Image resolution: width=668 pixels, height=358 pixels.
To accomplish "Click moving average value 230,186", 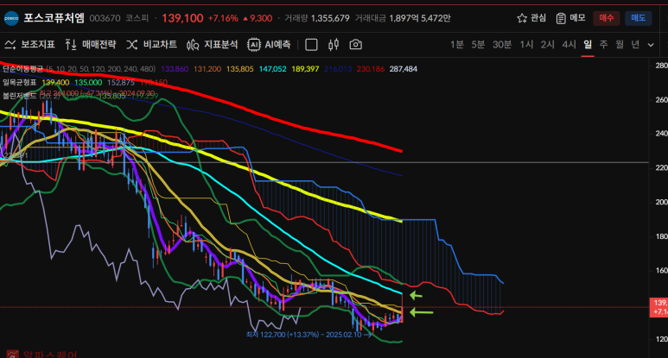I will pos(371,69).
